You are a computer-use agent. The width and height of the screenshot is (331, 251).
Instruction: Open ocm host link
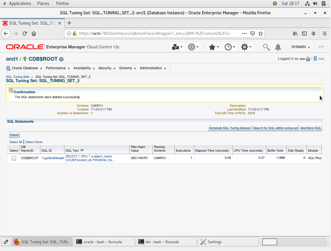click(321, 59)
